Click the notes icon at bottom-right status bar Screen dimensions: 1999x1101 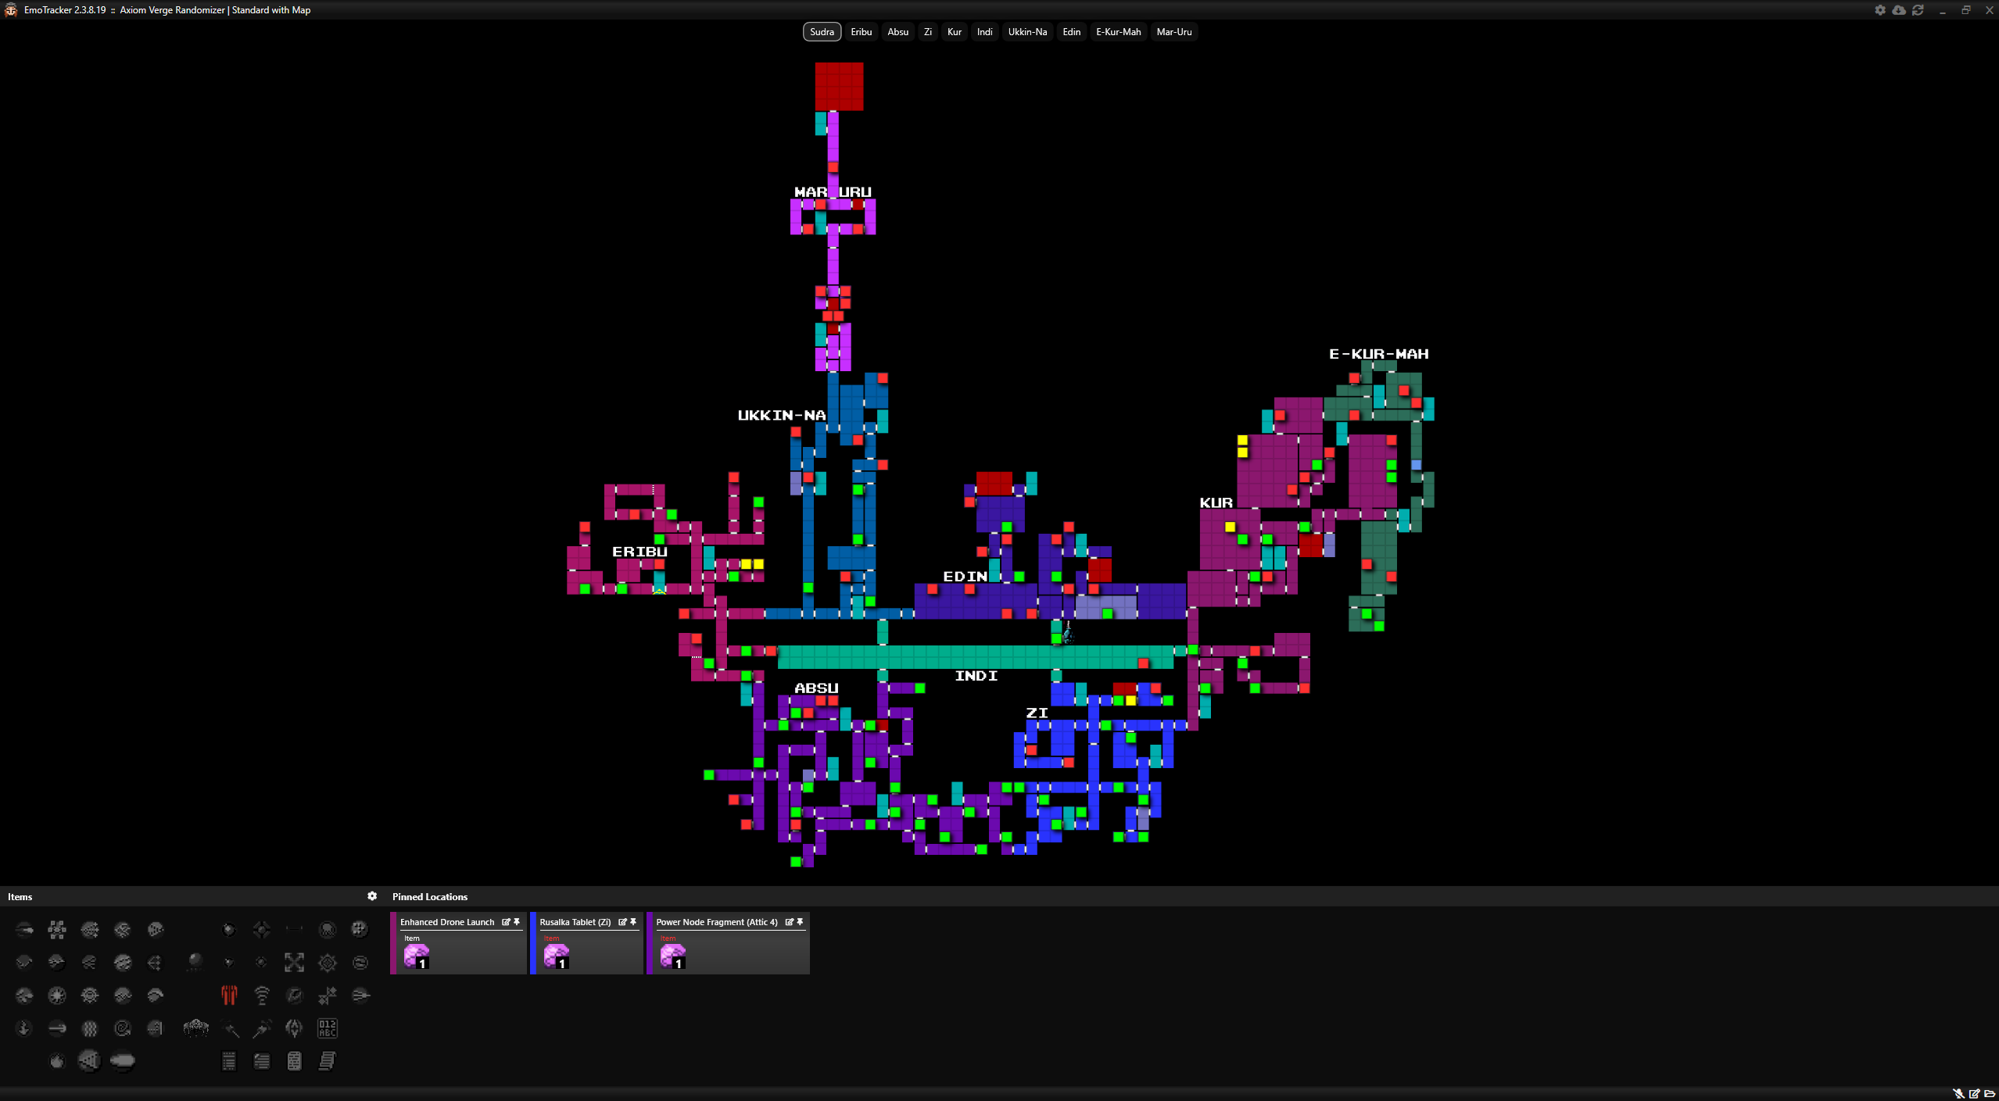(x=1974, y=1094)
